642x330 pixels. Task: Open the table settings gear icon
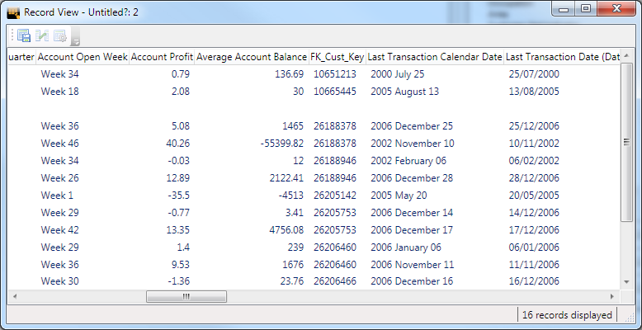59,35
